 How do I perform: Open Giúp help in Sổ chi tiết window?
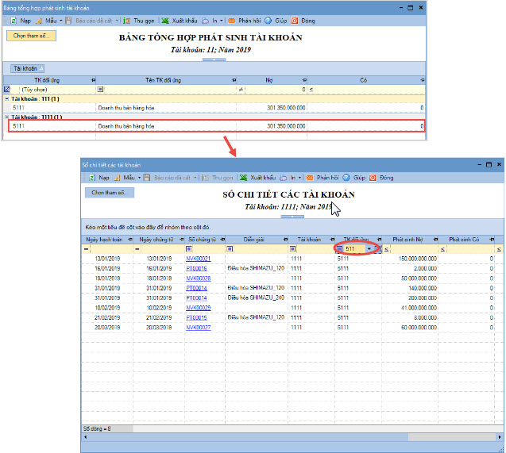(354, 178)
